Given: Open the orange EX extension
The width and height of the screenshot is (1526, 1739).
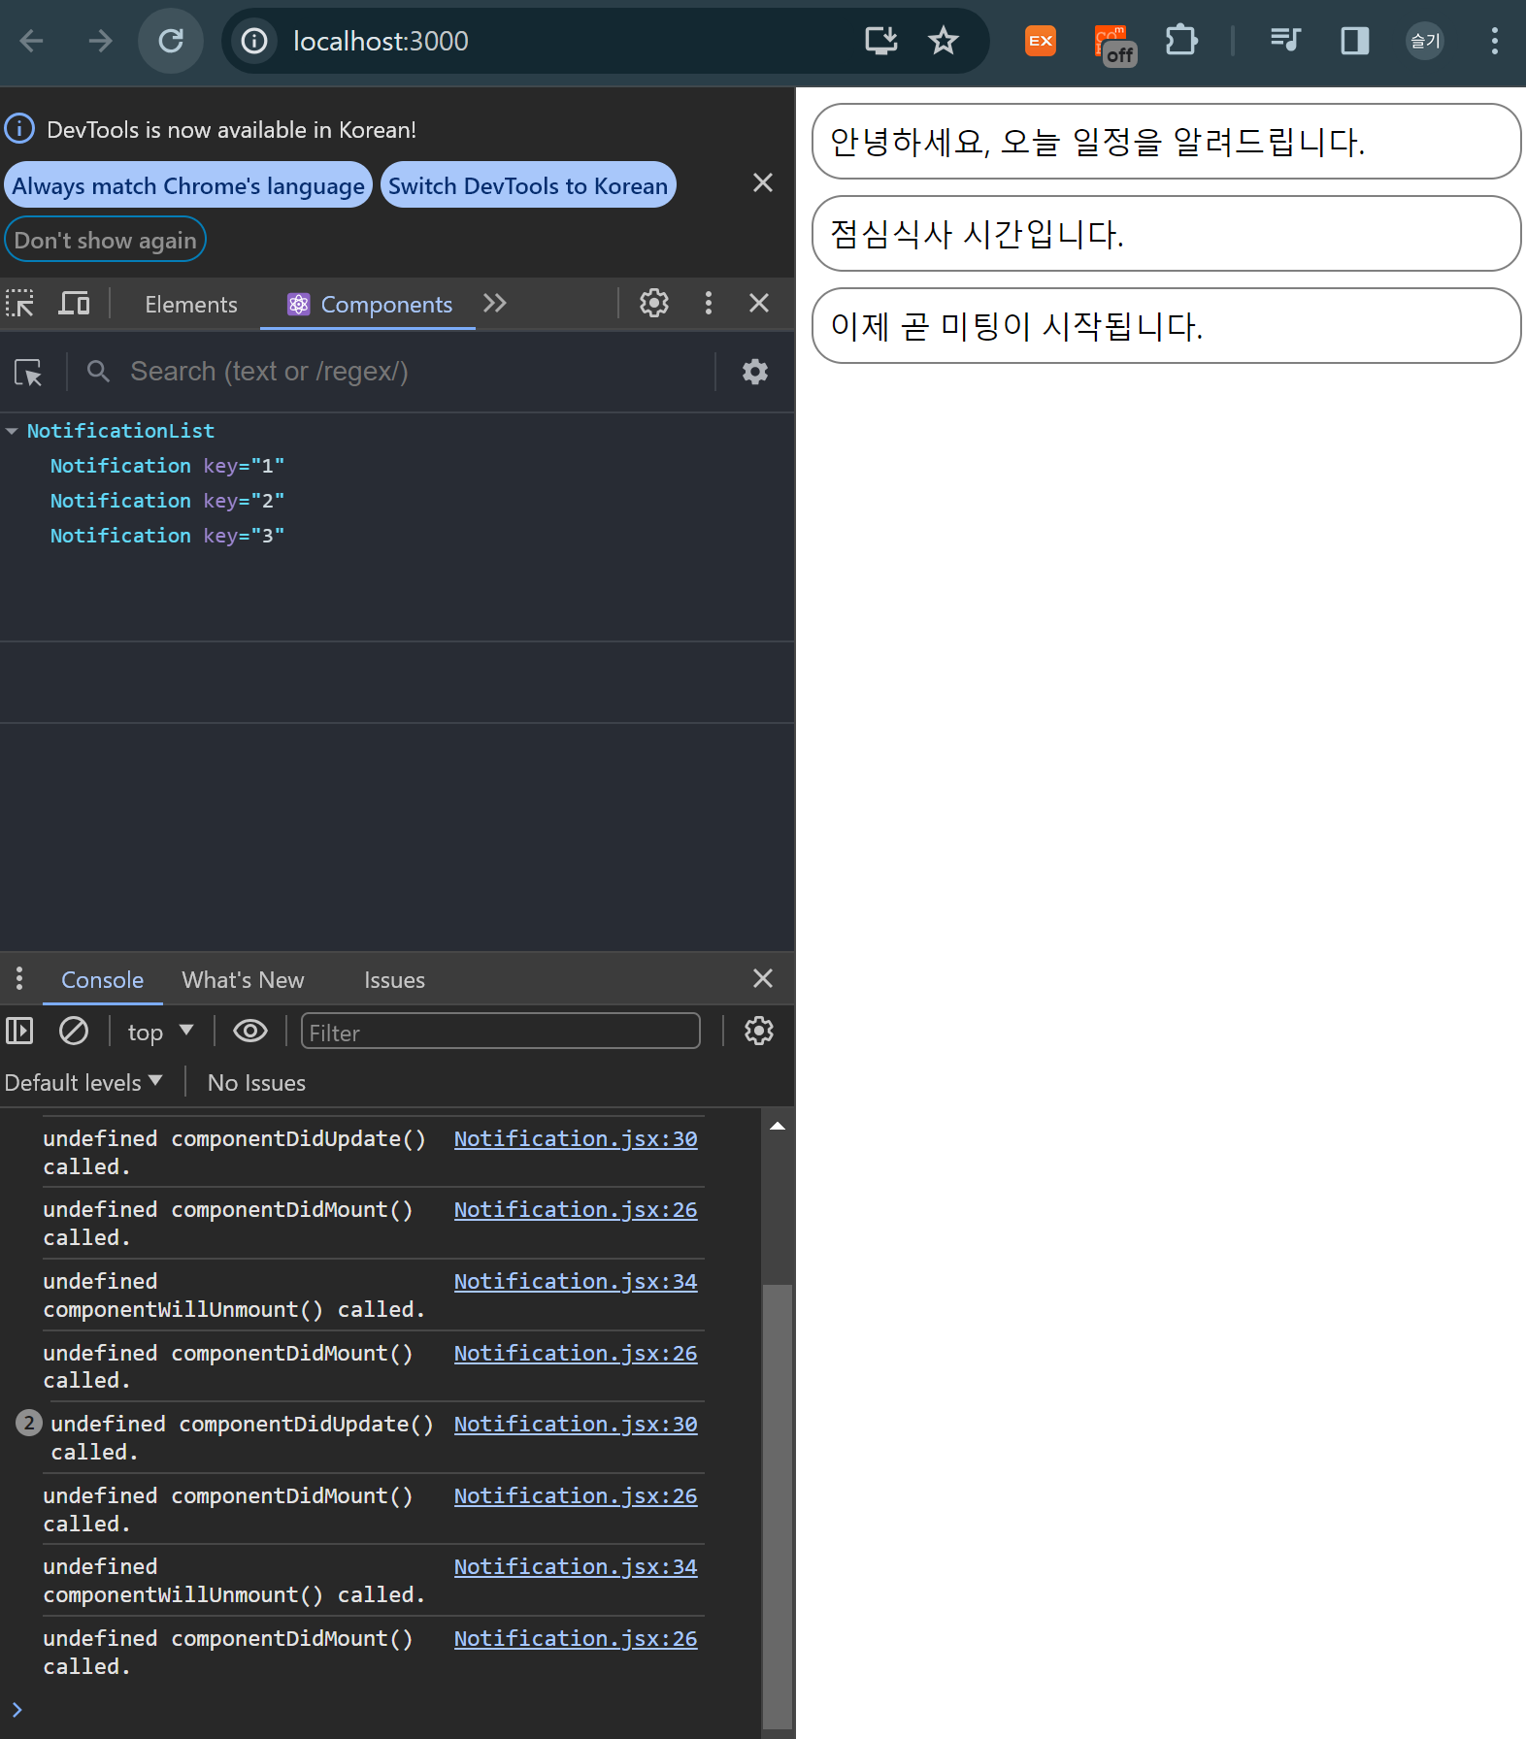Looking at the screenshot, I should pos(1041,41).
